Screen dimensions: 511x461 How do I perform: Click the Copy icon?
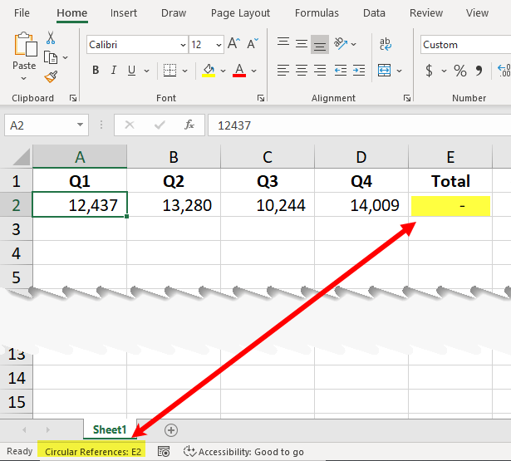(51, 57)
